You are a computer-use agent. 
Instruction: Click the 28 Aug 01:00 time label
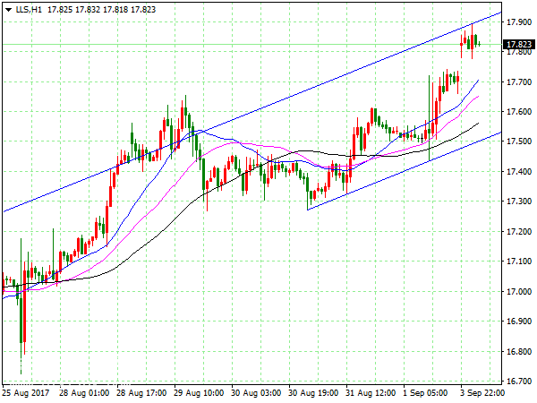coord(84,393)
